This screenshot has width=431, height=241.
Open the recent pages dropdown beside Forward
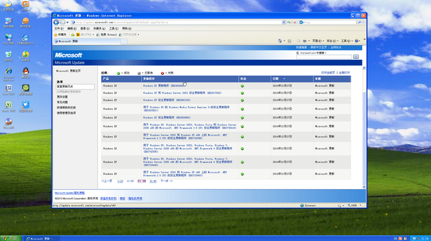pyautogui.click(x=67, y=22)
